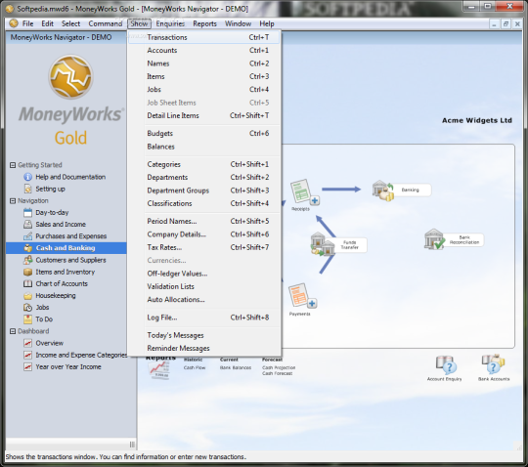Viewport: 528px width, 467px height.
Task: Open Period Names... entry
Action: 204,222
